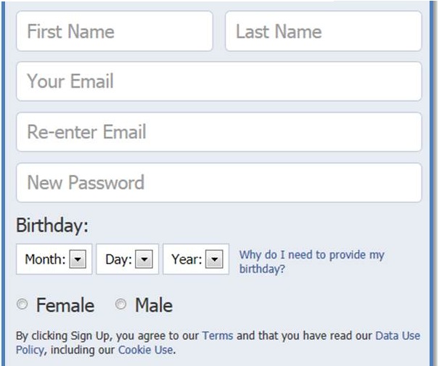Select the Female radio button
This screenshot has width=439, height=366.
click(x=22, y=305)
